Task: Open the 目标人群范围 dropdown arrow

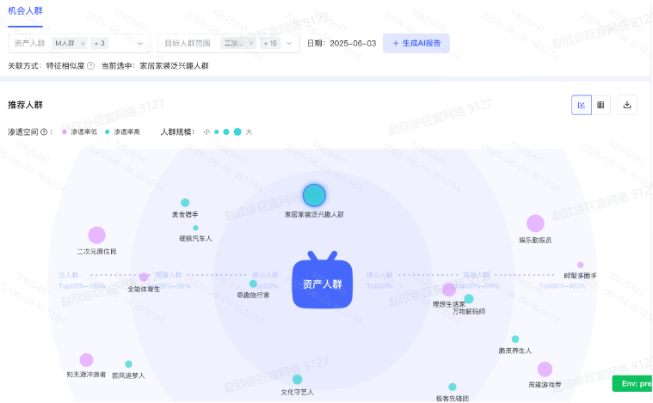Action: (x=289, y=43)
